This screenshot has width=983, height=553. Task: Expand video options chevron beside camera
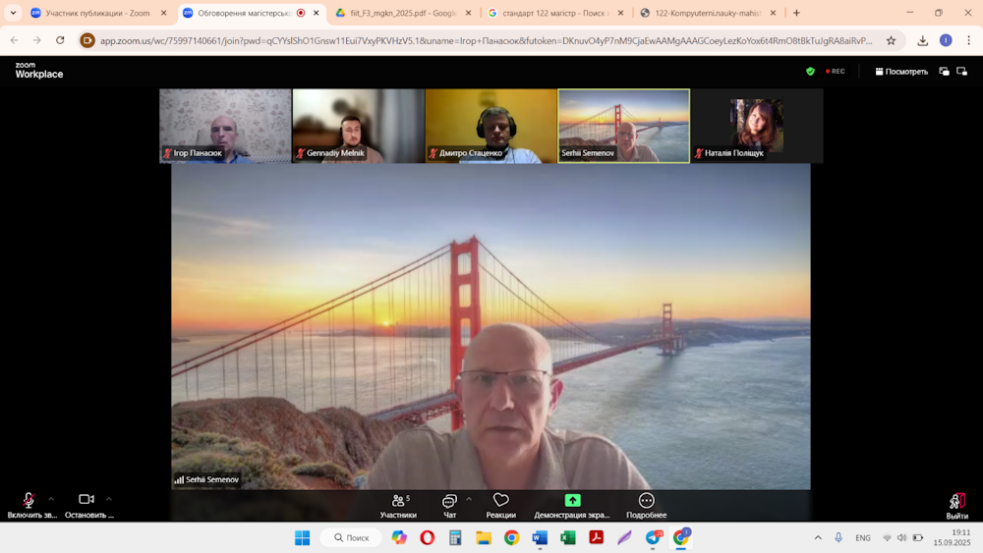coord(109,499)
